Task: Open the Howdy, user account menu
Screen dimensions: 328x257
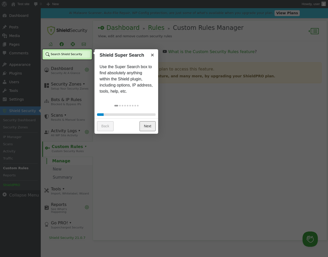Action: point(313,4)
